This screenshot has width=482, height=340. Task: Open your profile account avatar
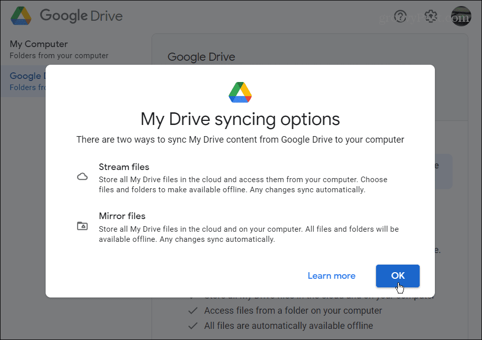coord(460,16)
